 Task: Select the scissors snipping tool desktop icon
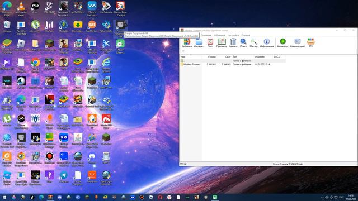[106, 46]
